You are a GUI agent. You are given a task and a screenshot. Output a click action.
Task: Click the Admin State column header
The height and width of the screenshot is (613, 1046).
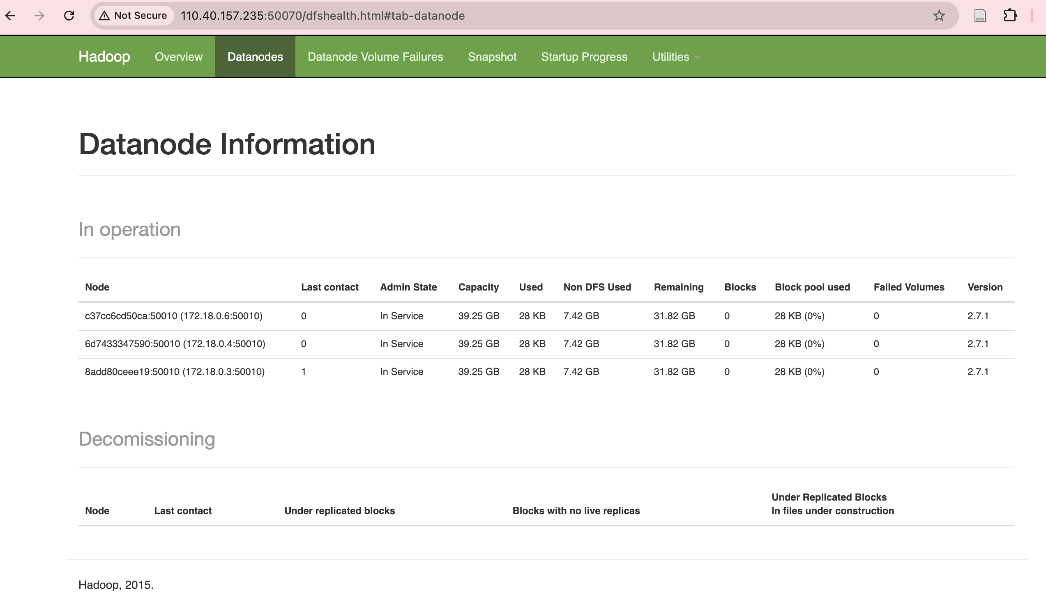[x=408, y=287]
